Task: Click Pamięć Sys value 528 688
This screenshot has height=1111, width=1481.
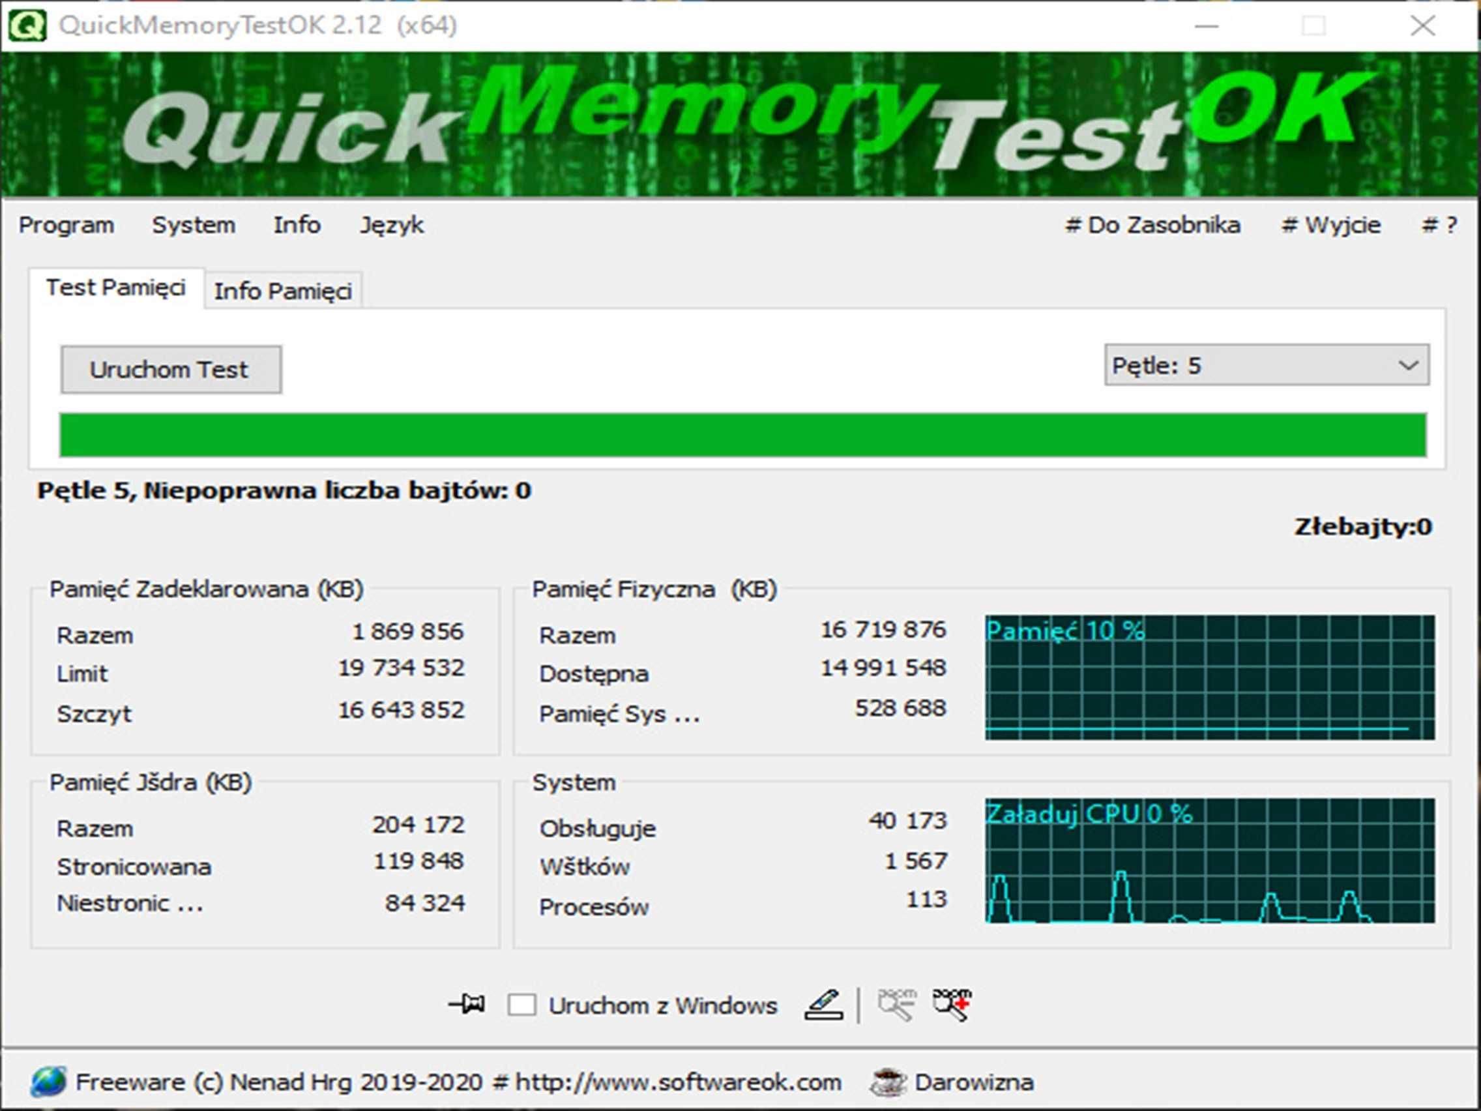Action: [900, 708]
